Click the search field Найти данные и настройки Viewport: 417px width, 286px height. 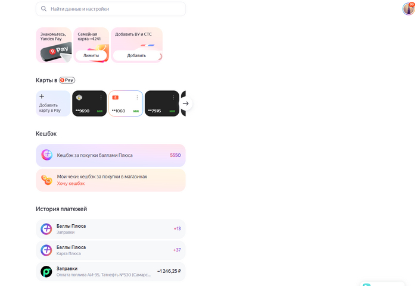[x=113, y=9]
